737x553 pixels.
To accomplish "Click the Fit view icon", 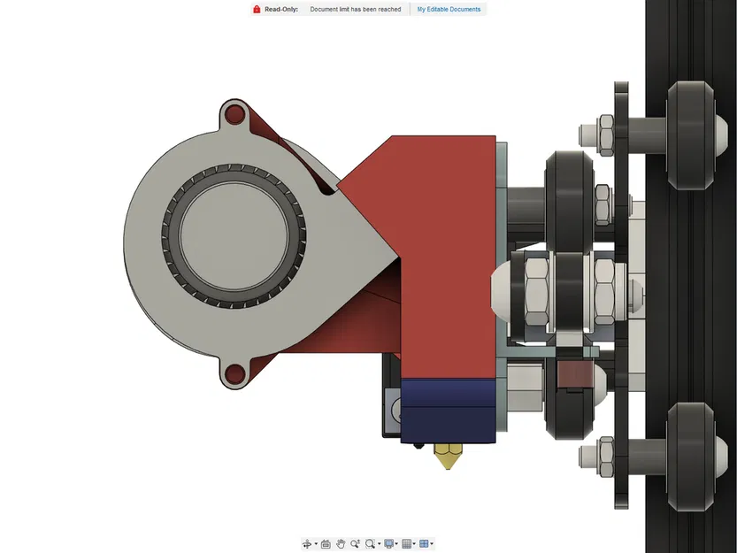I will (x=369, y=543).
